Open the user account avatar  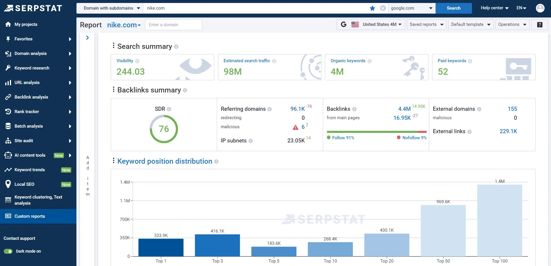click(540, 8)
